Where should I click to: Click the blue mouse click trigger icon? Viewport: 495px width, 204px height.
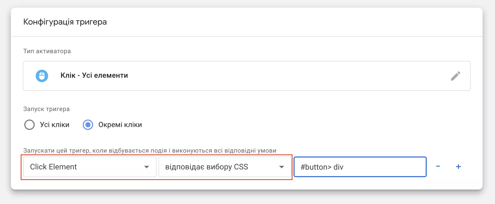(42, 76)
